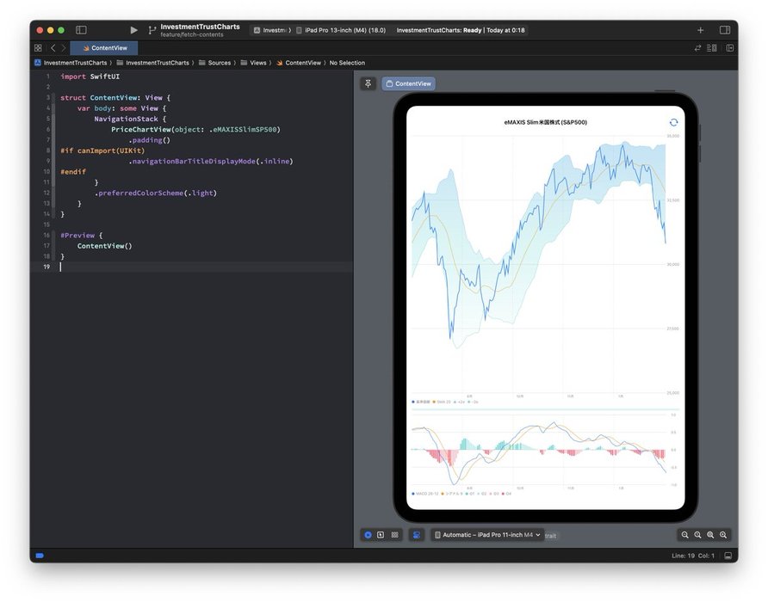Add a new item with the plus button
Screen dimensions: 768x602
700,30
